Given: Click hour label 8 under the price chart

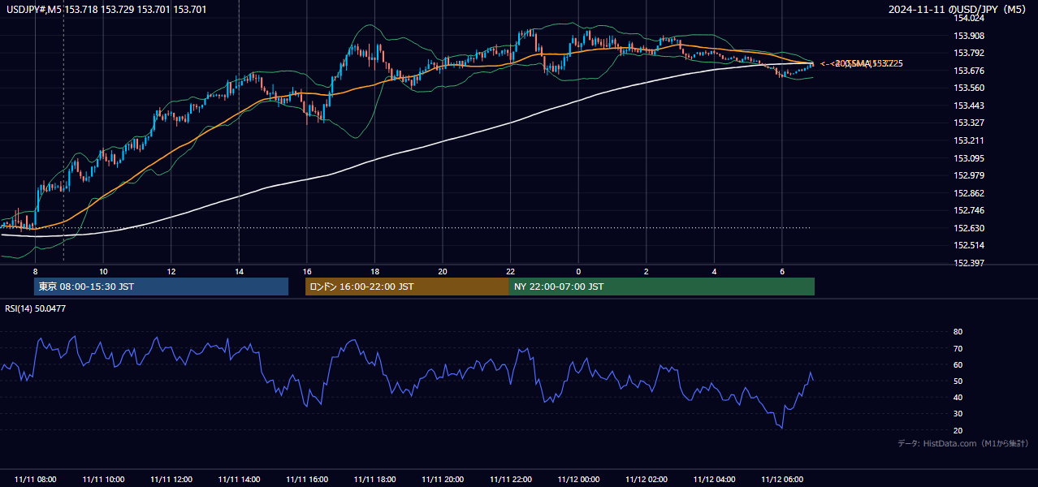Looking at the screenshot, I should tap(35, 271).
